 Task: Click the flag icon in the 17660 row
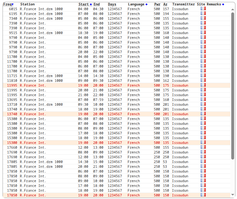203,147
